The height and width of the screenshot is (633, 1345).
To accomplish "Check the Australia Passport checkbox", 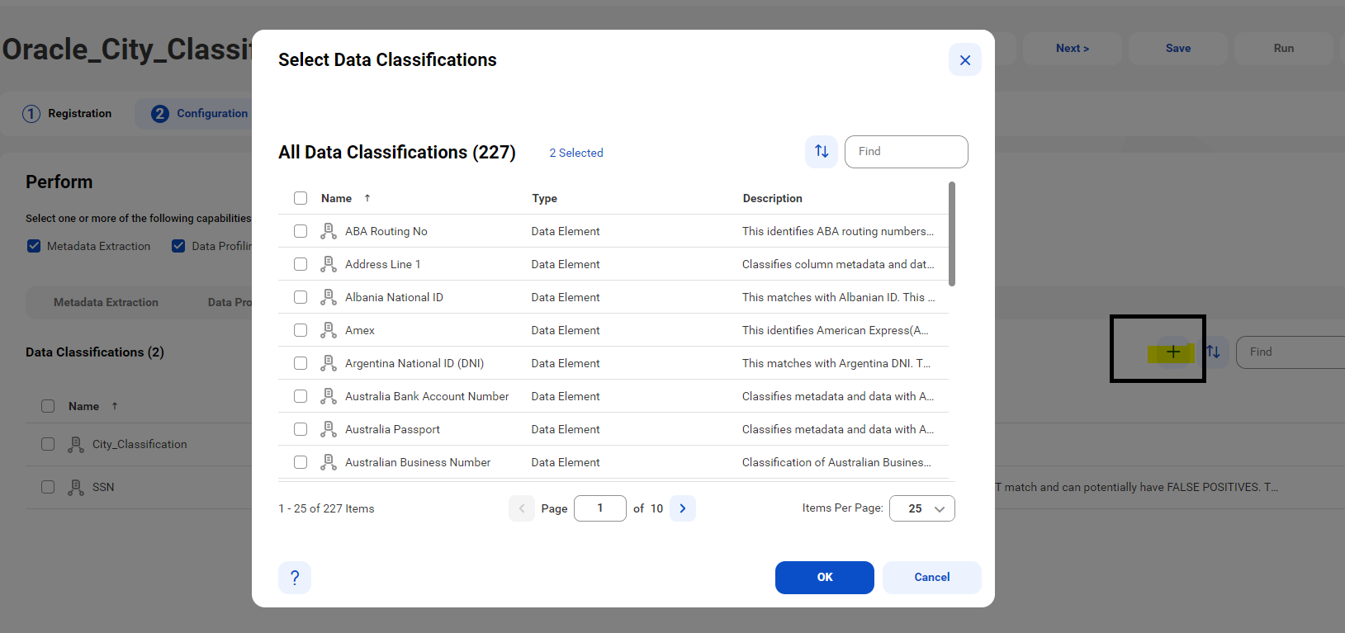I will pos(301,429).
